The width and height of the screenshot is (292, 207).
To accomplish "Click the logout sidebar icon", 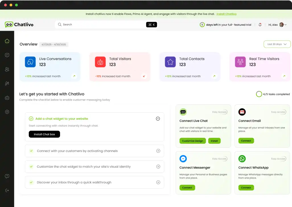I will (7, 190).
